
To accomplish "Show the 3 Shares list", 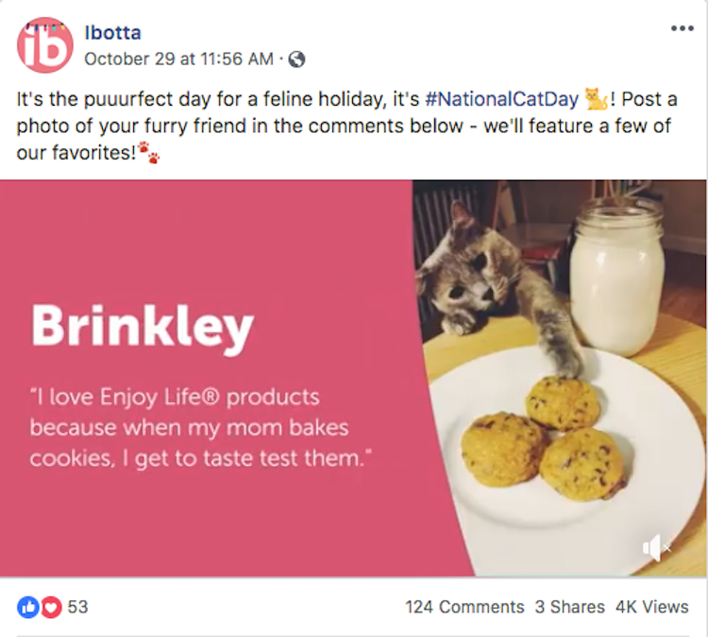I will point(569,607).
